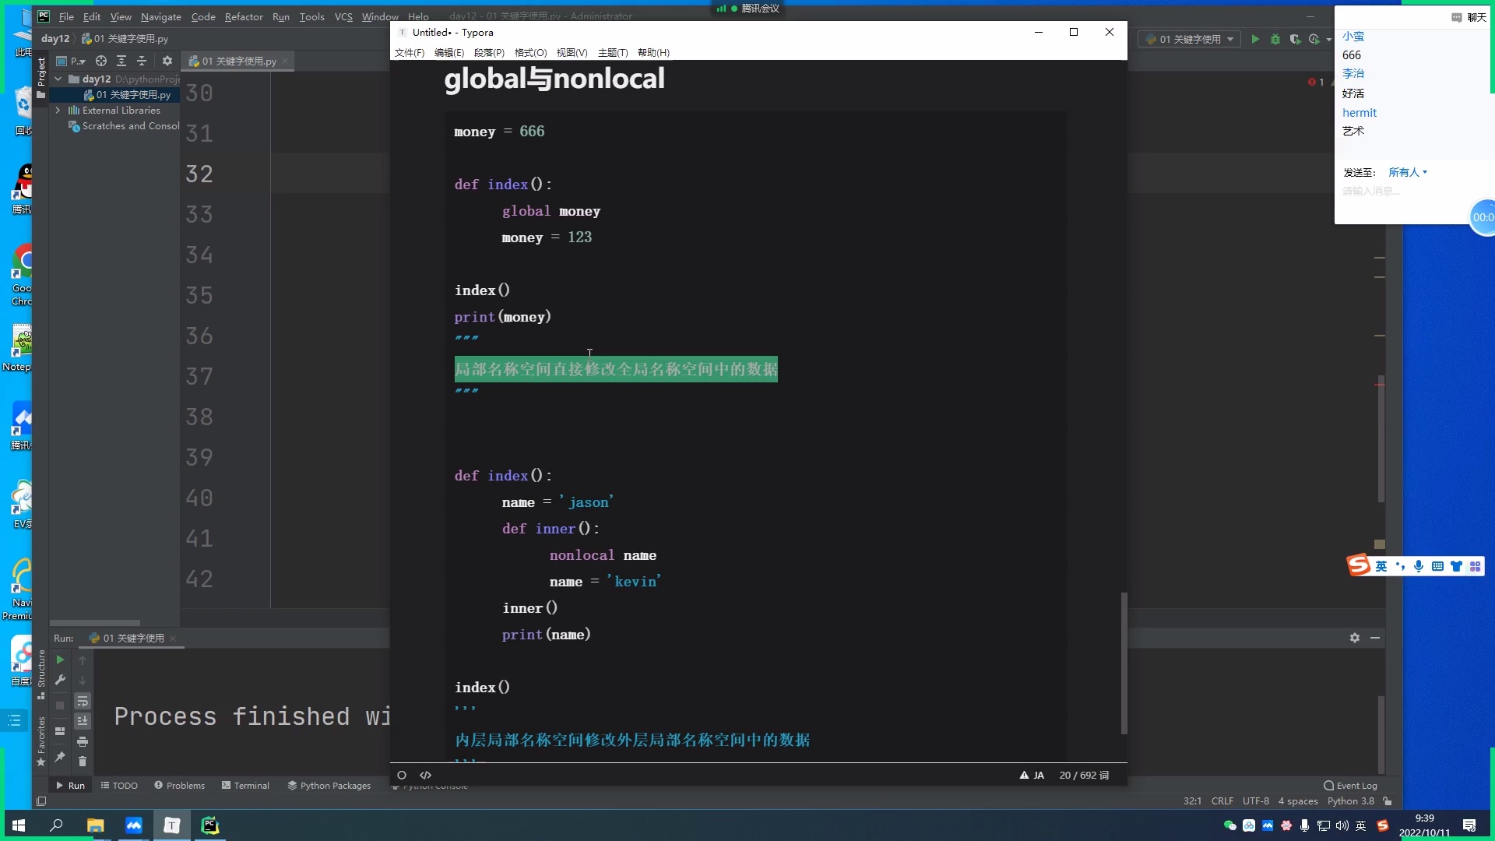
Task: Stop the process with the stop icon
Action: (x=60, y=705)
